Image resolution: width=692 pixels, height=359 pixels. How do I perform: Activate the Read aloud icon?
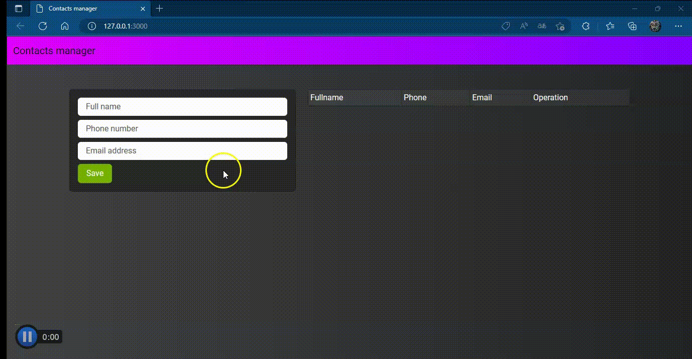(524, 26)
